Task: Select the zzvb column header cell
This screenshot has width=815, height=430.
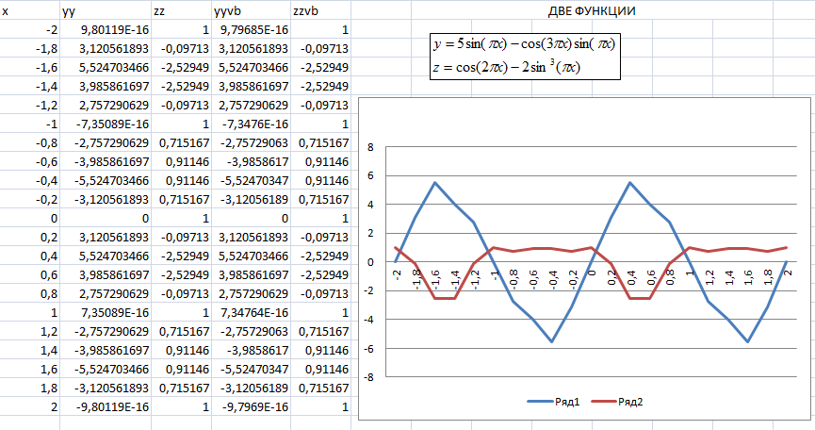Action: pos(320,10)
